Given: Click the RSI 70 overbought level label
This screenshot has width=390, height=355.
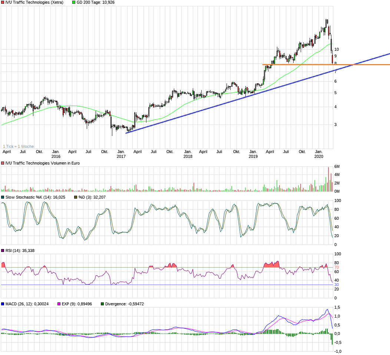Looking at the screenshot, I should coord(337,268).
